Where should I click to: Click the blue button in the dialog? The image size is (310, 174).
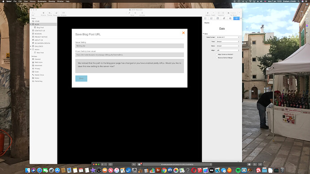pyautogui.click(x=81, y=78)
